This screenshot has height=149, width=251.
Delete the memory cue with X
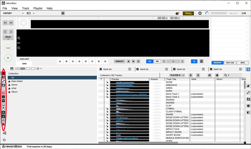coord(139,61)
